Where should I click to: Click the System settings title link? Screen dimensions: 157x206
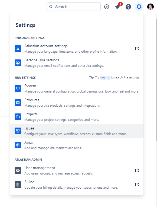pyautogui.click(x=30, y=86)
